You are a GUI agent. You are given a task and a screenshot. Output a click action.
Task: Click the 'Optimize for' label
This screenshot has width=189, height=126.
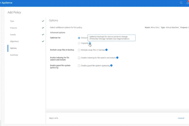pos(55,38)
